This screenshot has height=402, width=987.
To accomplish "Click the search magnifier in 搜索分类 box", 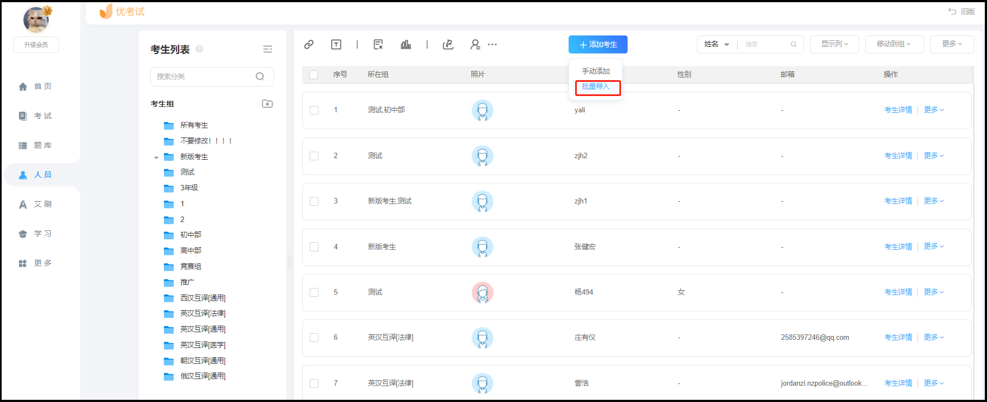I will point(260,76).
